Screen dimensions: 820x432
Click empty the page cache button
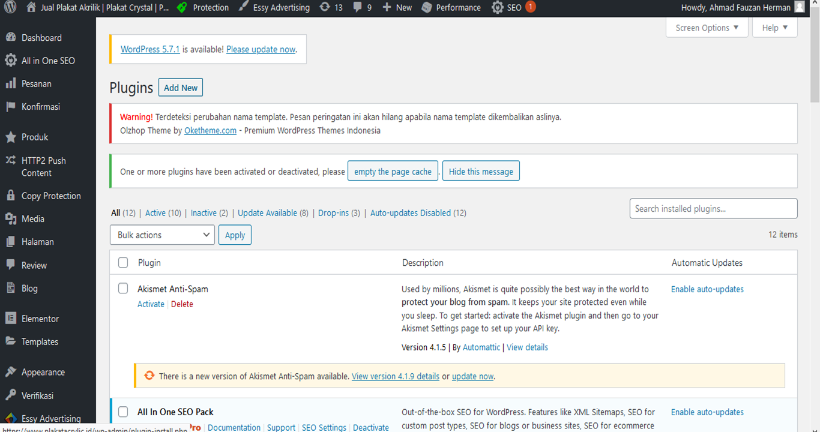pyautogui.click(x=393, y=171)
